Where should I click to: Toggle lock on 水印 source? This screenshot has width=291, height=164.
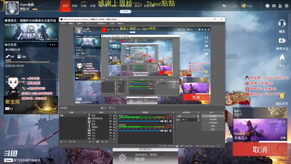(114, 121)
